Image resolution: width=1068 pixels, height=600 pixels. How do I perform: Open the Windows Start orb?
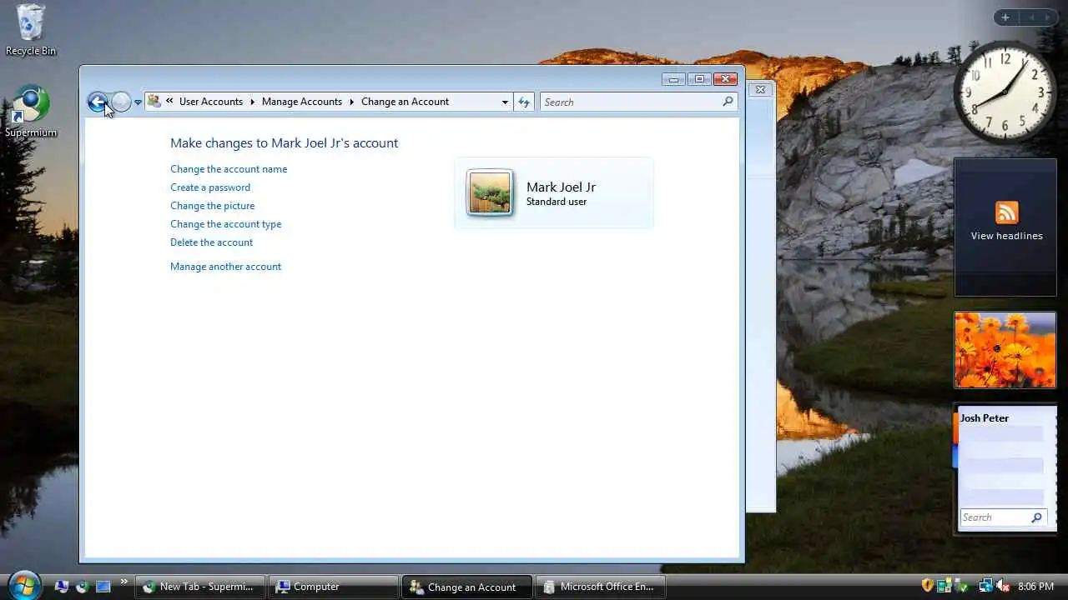point(23,584)
